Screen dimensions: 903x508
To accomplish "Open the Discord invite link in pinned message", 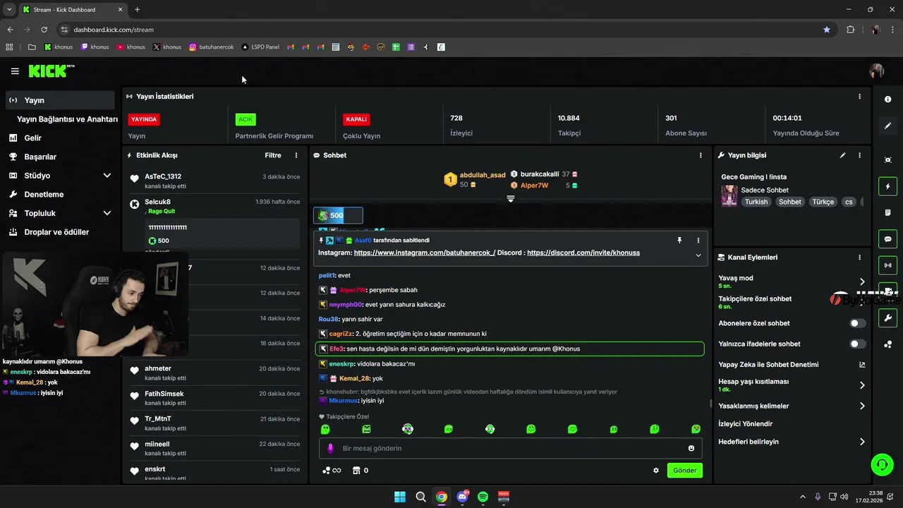I will (583, 253).
